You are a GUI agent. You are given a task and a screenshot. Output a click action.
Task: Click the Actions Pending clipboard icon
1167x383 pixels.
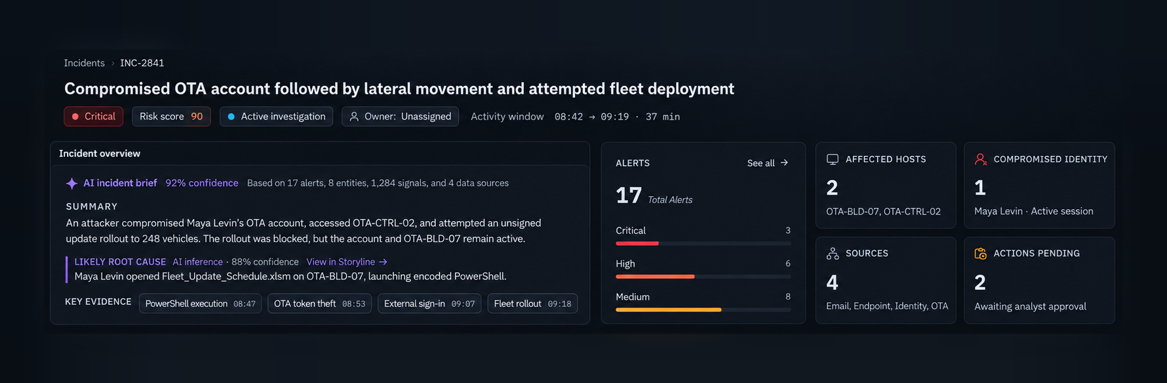(981, 254)
